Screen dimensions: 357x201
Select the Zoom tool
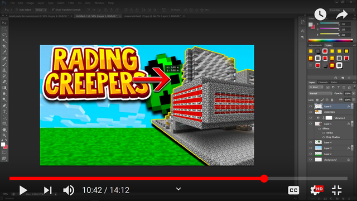[4, 135]
